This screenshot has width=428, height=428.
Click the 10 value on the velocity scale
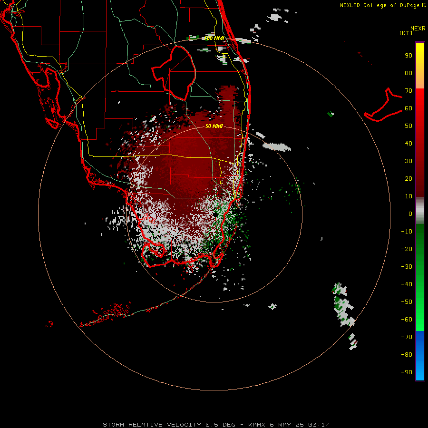[x=409, y=196]
